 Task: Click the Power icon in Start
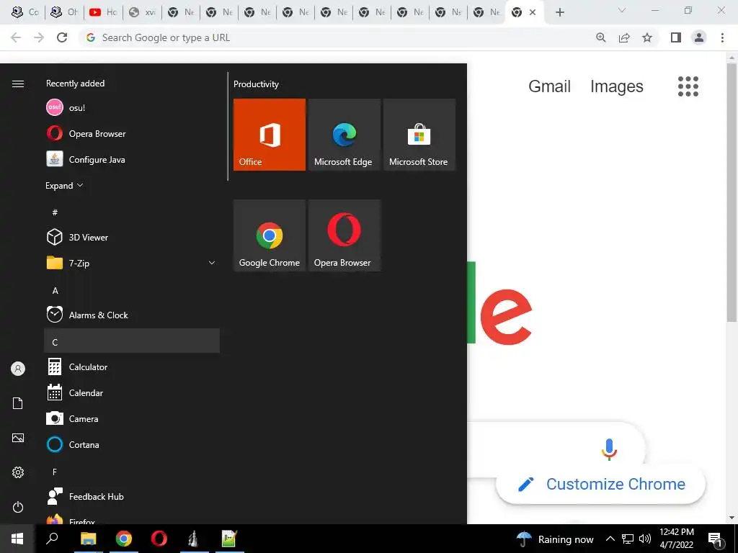pos(18,507)
